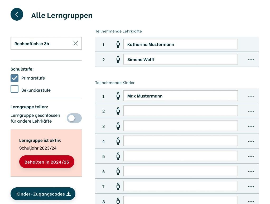Click person icon beside Simone Wolff

118,59
